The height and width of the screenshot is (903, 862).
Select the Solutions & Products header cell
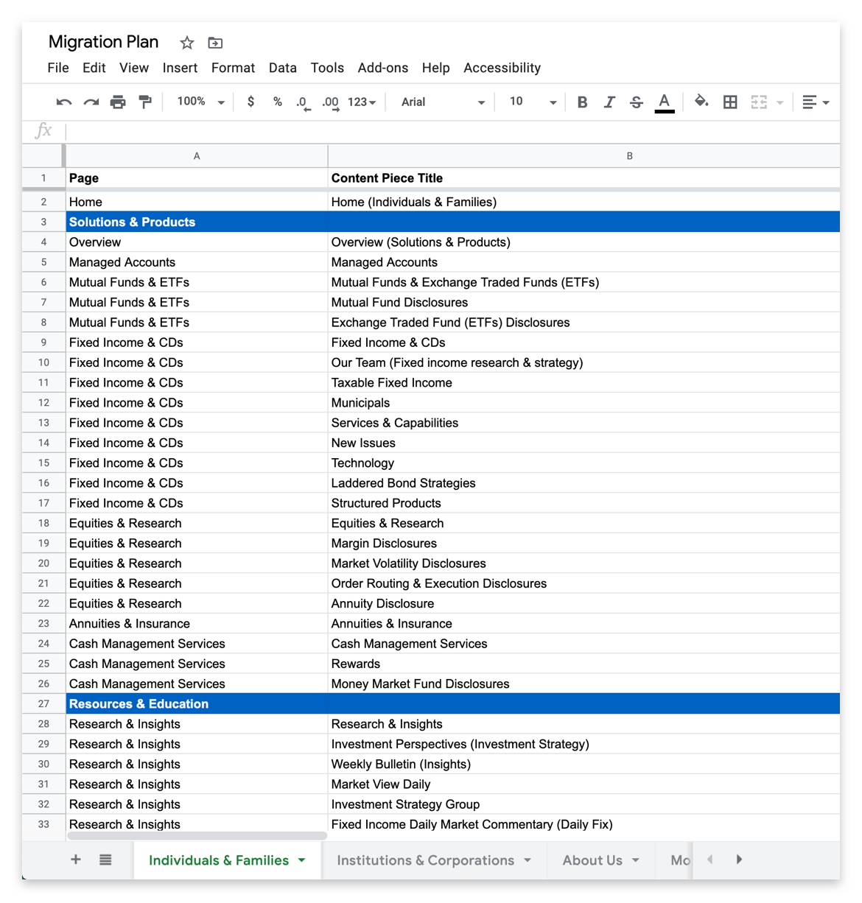click(197, 222)
